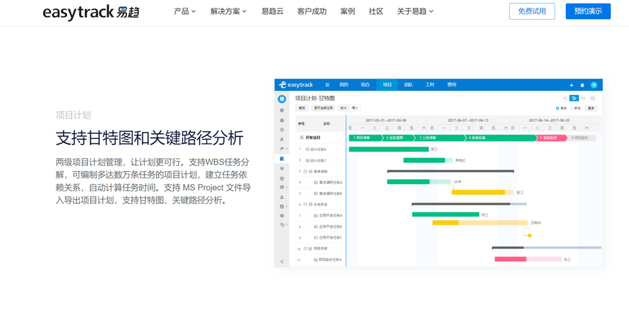The width and height of the screenshot is (629, 312).
Task: Select the green stage marker 1 项目准备
Action: (365, 138)
